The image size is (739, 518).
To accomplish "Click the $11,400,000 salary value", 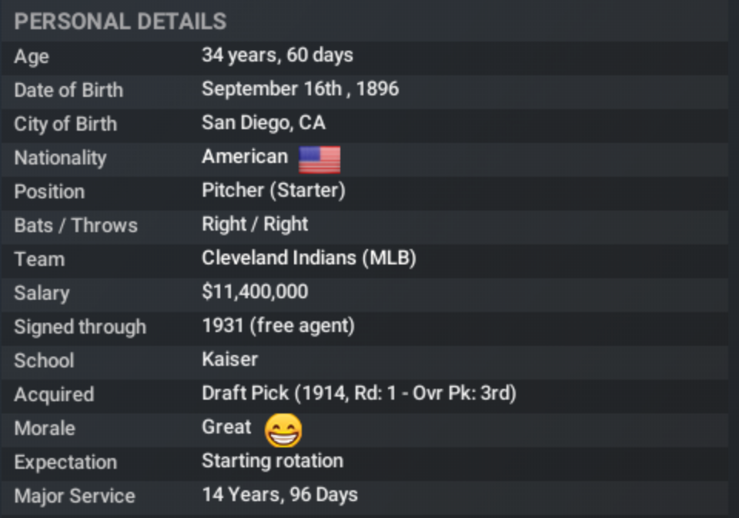I will [255, 292].
